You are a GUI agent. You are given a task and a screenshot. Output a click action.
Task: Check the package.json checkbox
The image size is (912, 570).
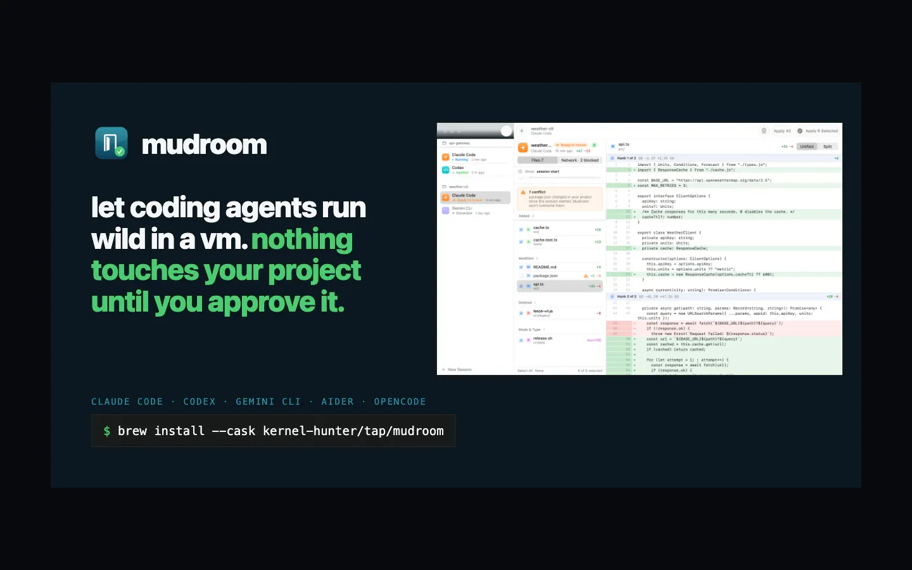click(521, 276)
